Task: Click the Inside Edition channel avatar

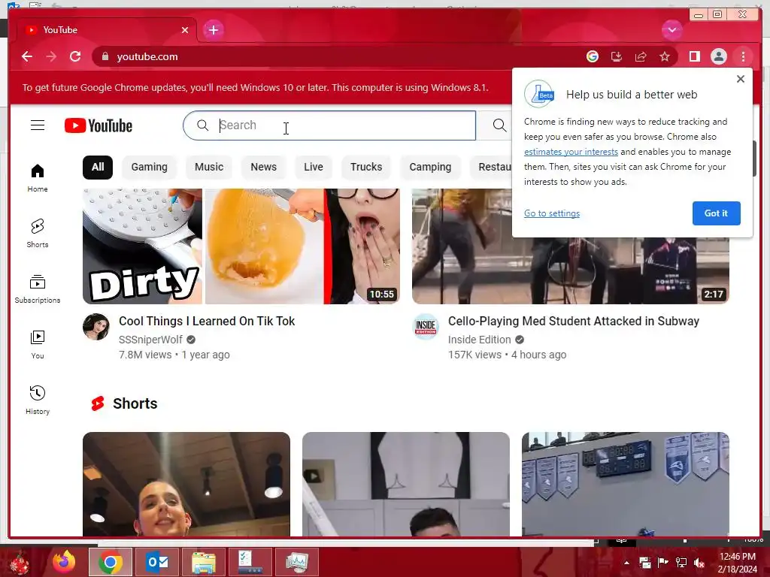Action: pyautogui.click(x=426, y=327)
